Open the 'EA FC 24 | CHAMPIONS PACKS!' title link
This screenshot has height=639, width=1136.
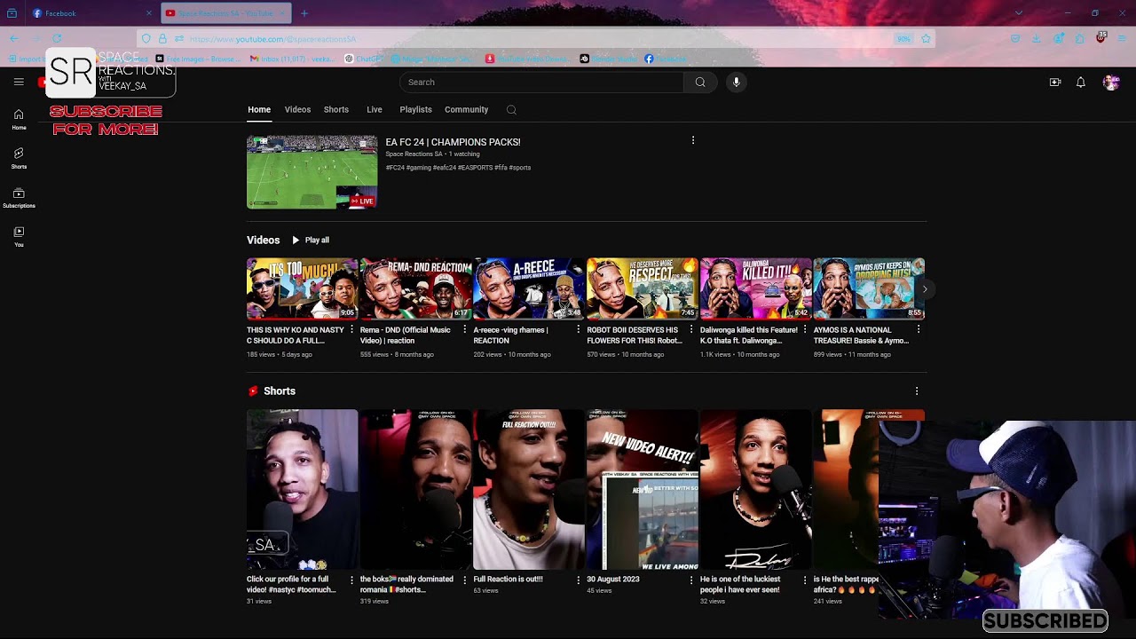[453, 142]
